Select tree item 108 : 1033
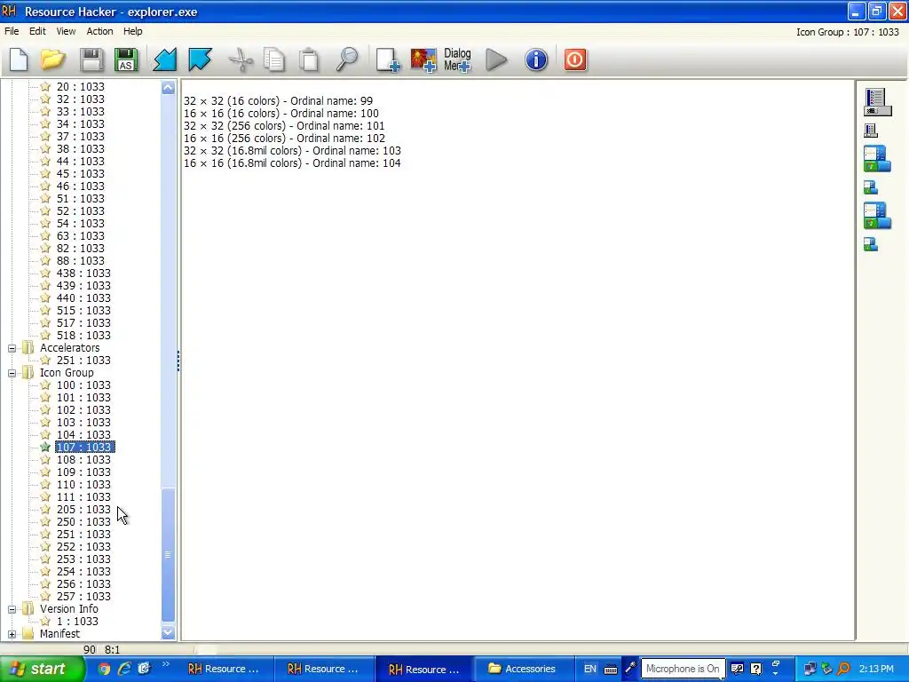 [x=83, y=460]
